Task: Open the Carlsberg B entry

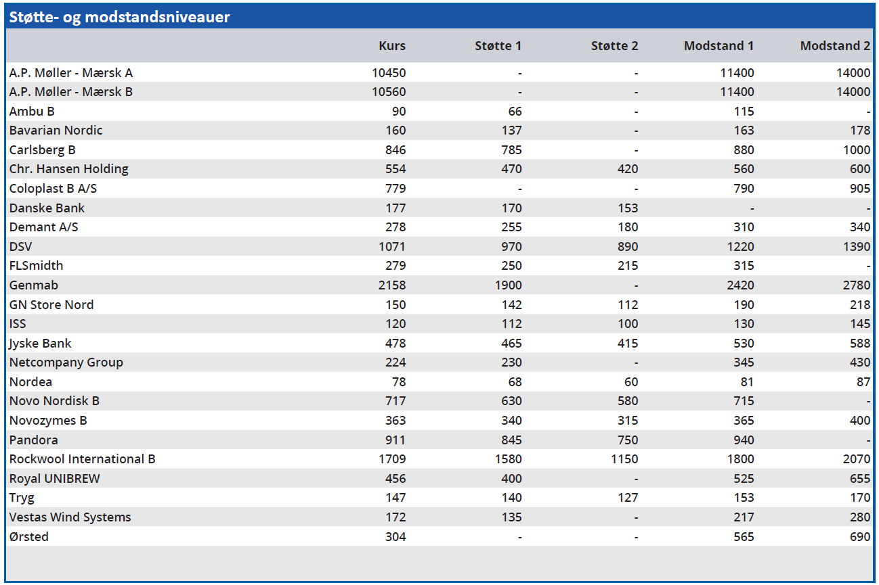Action: [43, 149]
